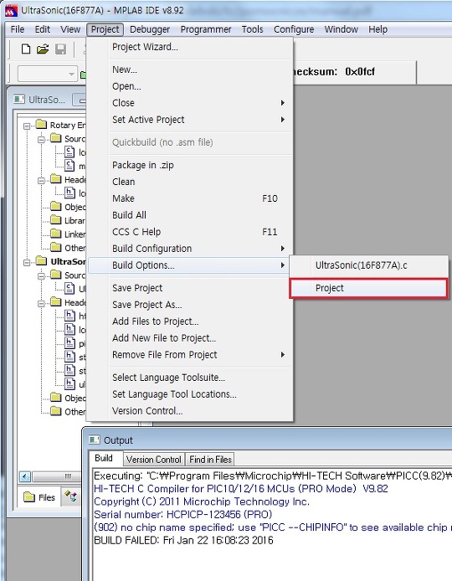
Task: Select Object Files folder under Rotary project
Action: (x=68, y=207)
